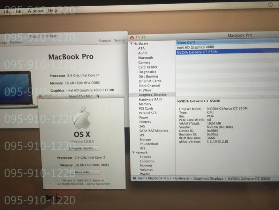
Task: Open the Support link in About This Mac
Action: pyautogui.click(x=105, y=41)
